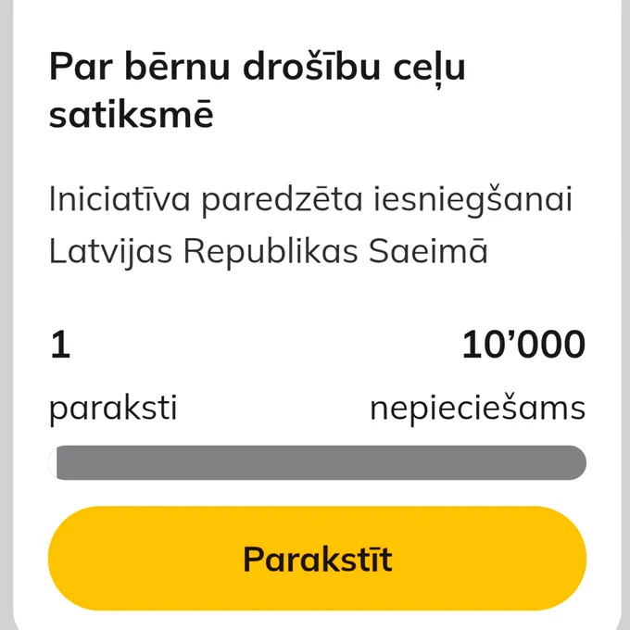Click the word 'iesniegšanai' in description
The height and width of the screenshot is (630, 630).
[x=472, y=200]
